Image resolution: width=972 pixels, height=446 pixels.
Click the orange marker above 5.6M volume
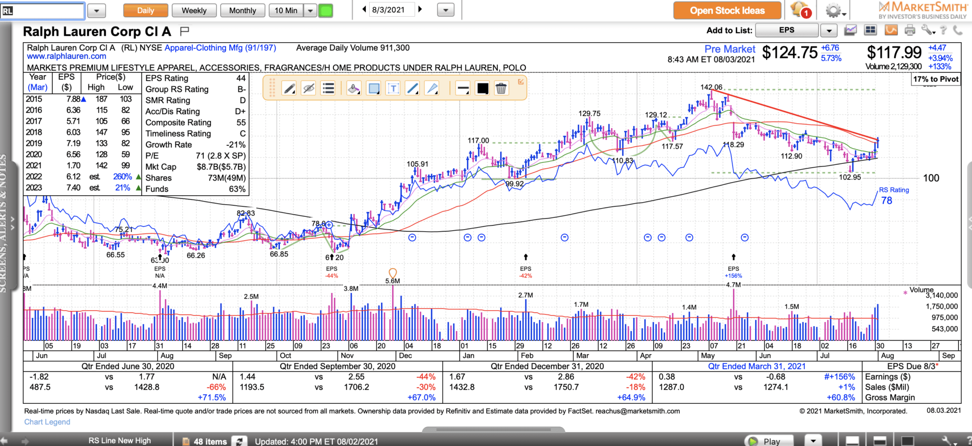click(x=392, y=273)
